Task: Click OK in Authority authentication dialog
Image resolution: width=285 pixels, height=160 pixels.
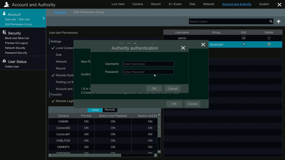Action: [154, 89]
